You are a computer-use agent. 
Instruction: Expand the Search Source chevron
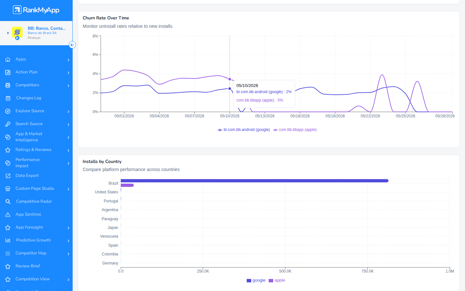[x=68, y=124]
